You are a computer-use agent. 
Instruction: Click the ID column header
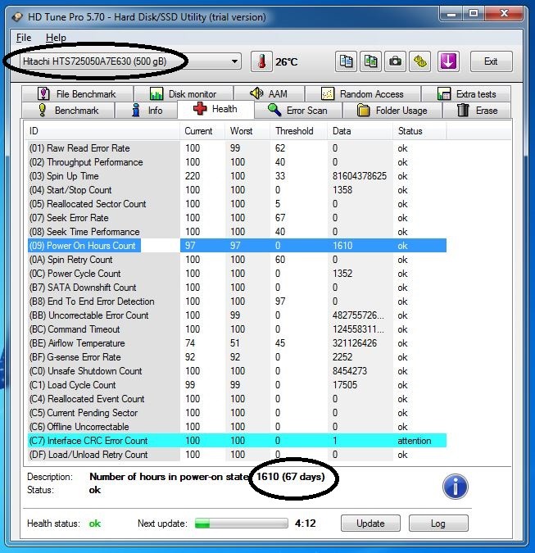[x=102, y=131]
